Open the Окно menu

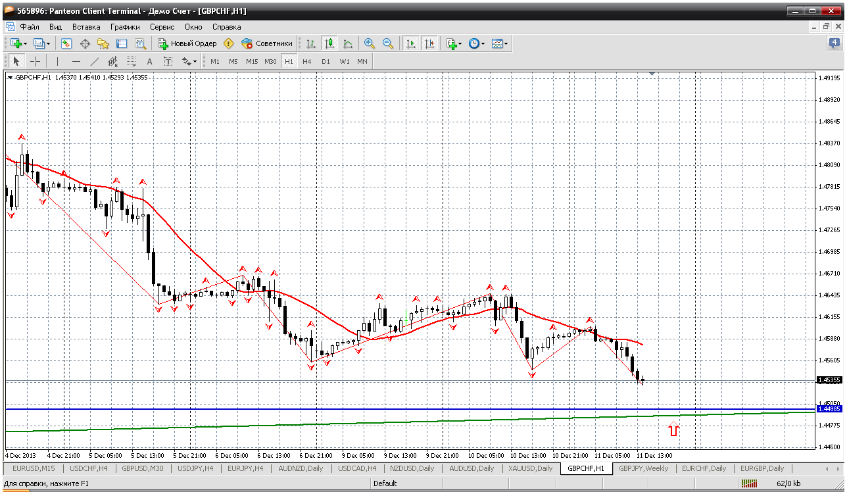tap(193, 27)
